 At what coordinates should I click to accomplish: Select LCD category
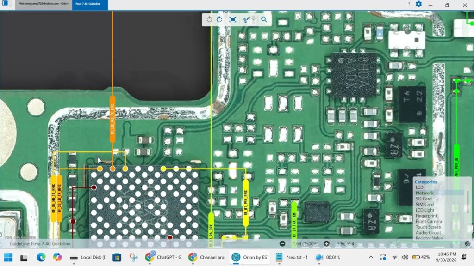[x=419, y=187]
